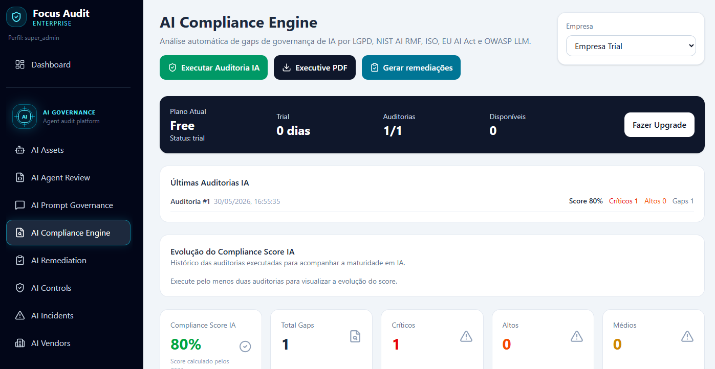Download the Executive PDF report
This screenshot has width=715, height=369.
(x=315, y=67)
